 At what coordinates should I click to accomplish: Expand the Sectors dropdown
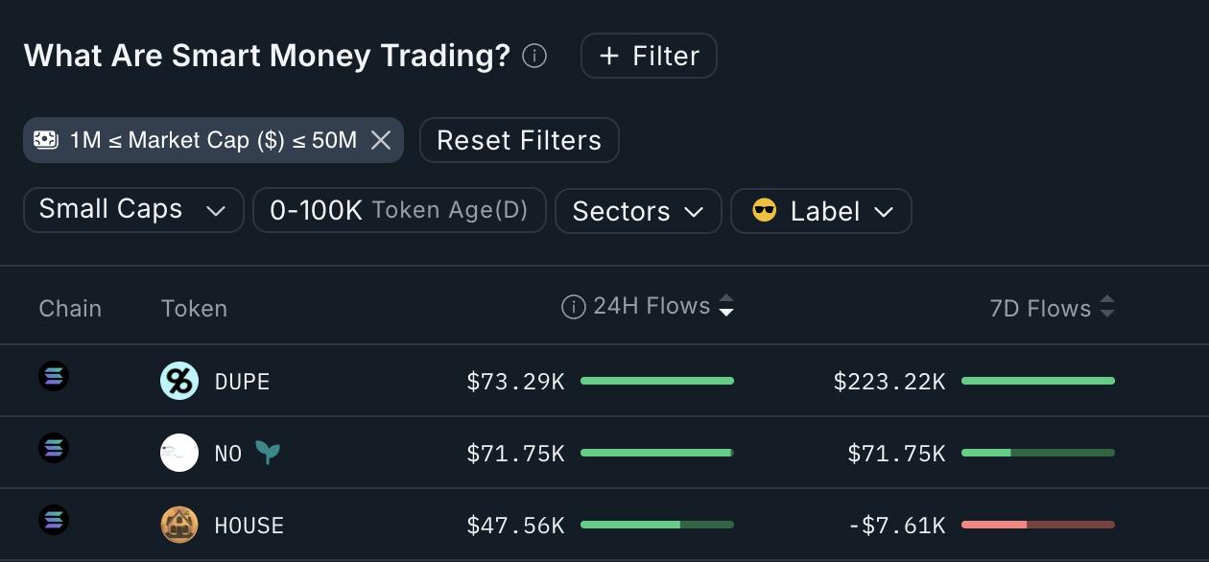pyautogui.click(x=638, y=211)
